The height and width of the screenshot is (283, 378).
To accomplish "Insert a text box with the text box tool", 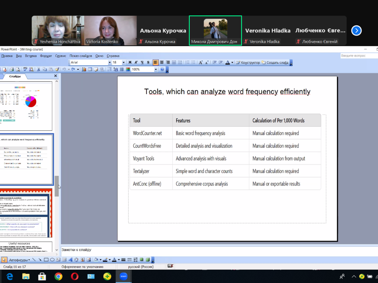I will [x=58, y=260].
